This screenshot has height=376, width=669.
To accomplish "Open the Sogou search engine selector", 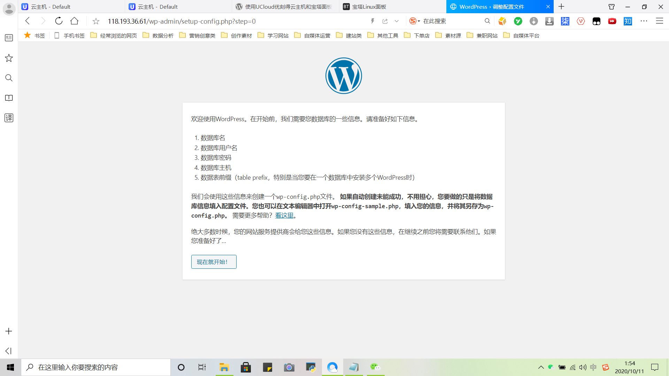I will click(x=414, y=21).
